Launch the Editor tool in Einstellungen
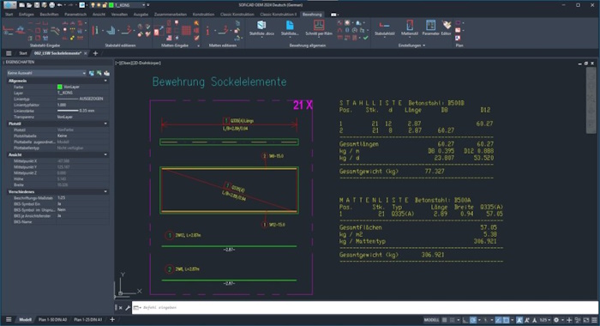The image size is (600, 326). pyautogui.click(x=447, y=27)
